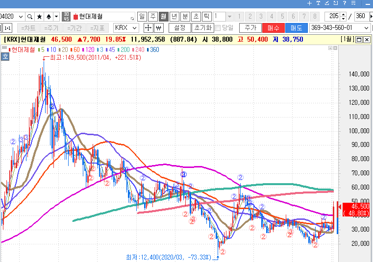The image size is (373, 262).
Task: Click the plus icon in title bar
Action: [x=309, y=3]
